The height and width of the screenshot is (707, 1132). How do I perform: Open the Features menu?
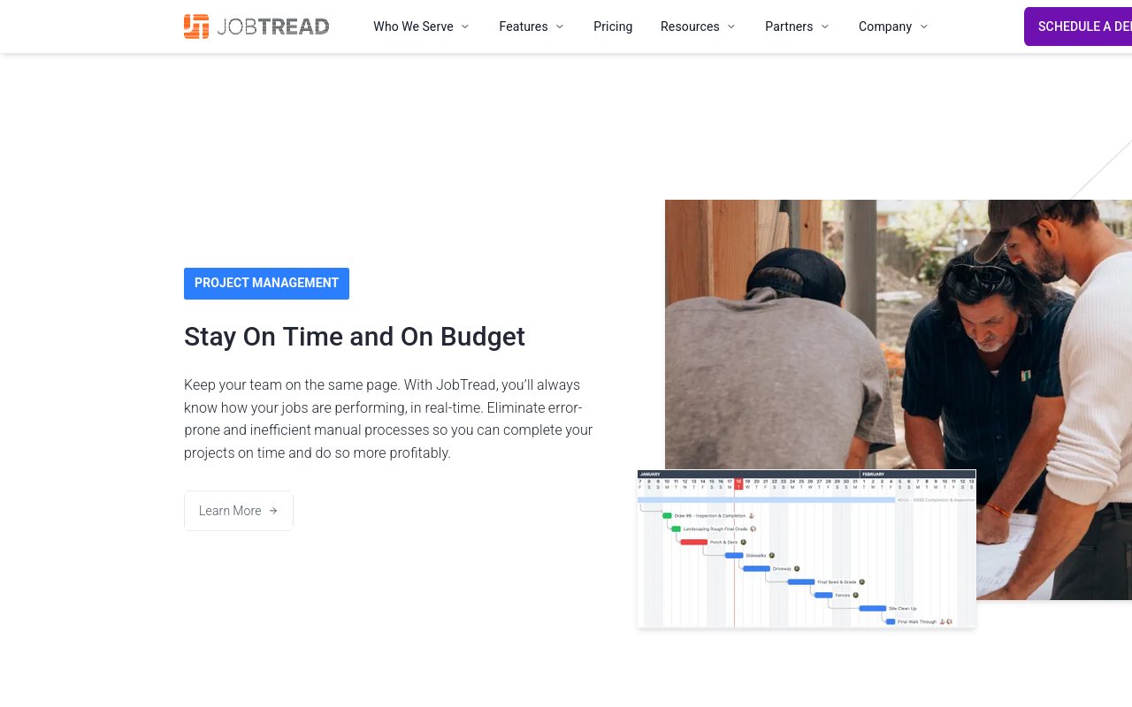pyautogui.click(x=532, y=27)
